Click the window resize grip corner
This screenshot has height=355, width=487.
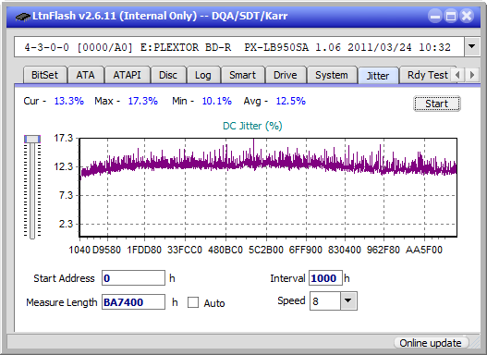(x=475, y=344)
